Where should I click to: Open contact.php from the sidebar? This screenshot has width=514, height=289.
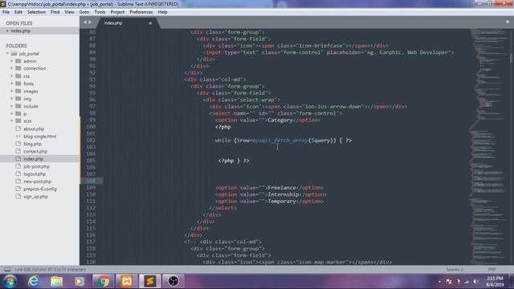[x=35, y=152]
